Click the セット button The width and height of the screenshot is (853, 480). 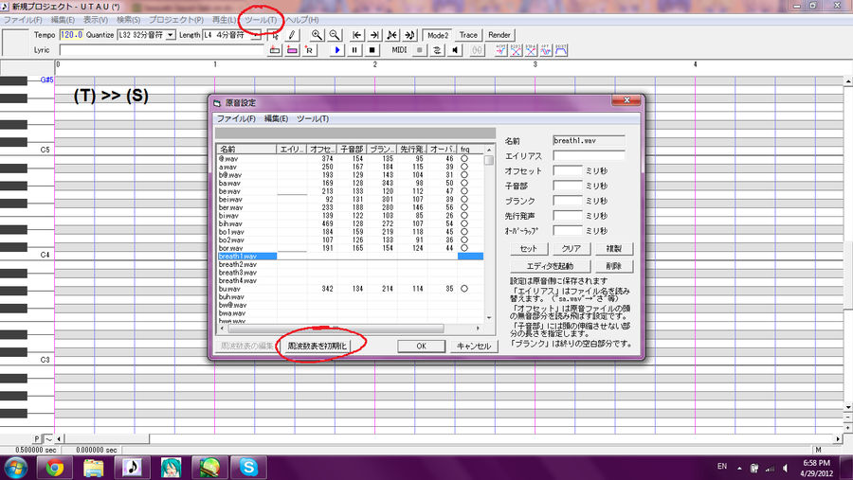[x=528, y=248]
